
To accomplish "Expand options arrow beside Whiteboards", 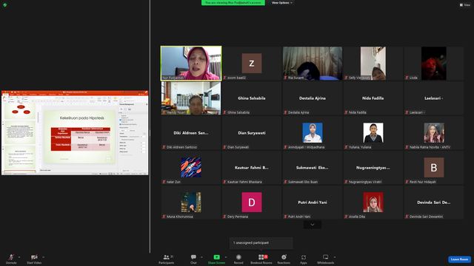I will [335, 257].
